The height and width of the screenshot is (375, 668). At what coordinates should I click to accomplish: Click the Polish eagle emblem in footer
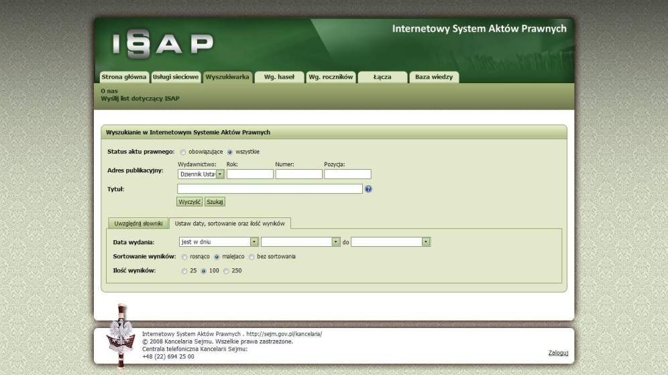121,336
